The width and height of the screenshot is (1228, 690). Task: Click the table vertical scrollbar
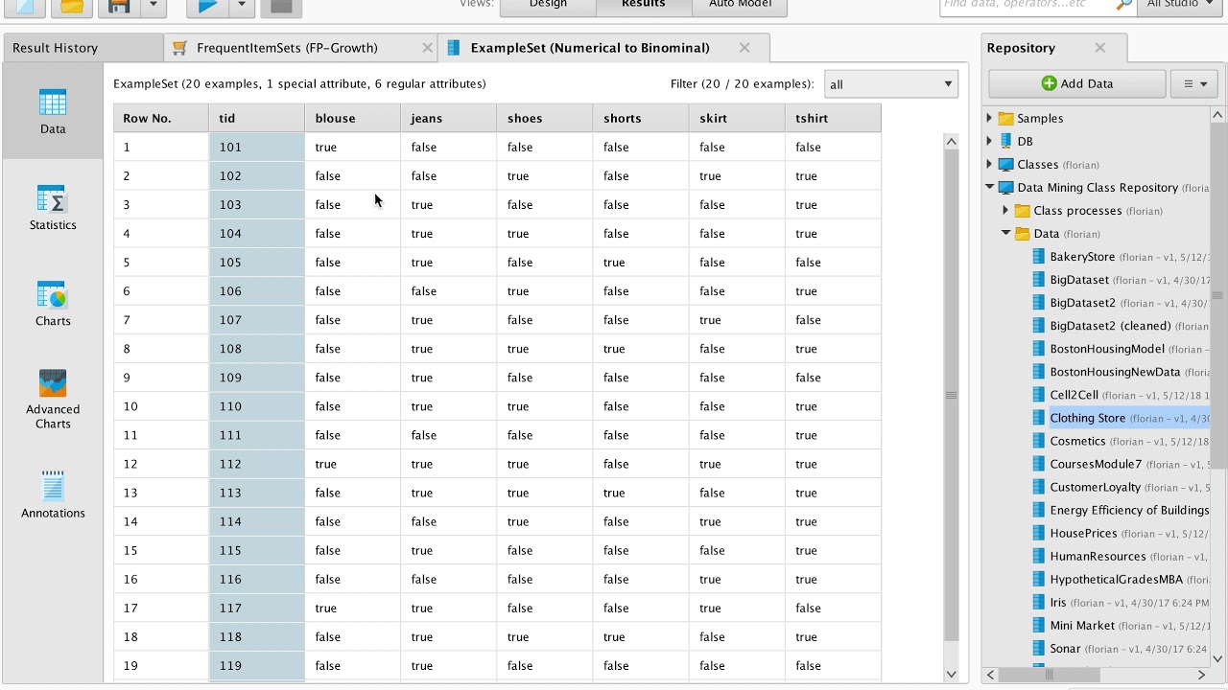pyautogui.click(x=951, y=395)
